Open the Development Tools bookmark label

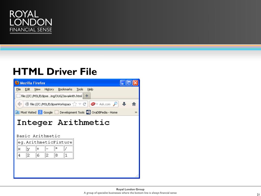(x=72, y=112)
